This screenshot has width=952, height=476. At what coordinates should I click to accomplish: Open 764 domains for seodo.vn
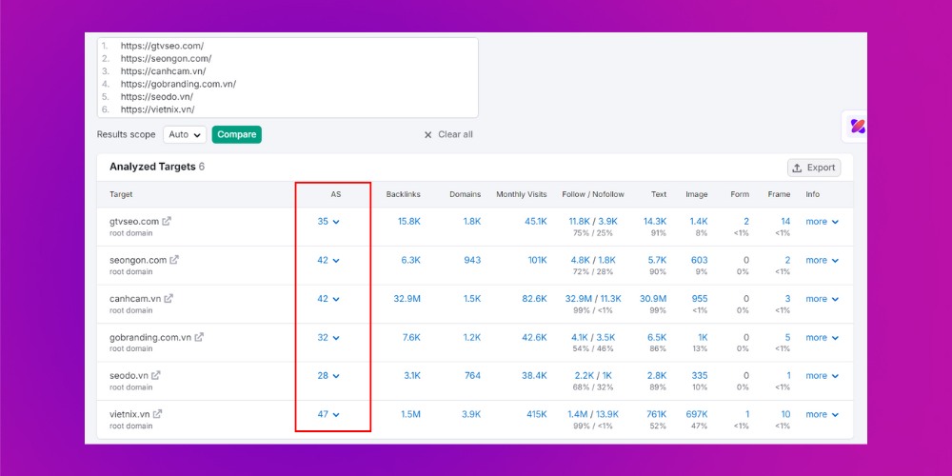point(472,376)
